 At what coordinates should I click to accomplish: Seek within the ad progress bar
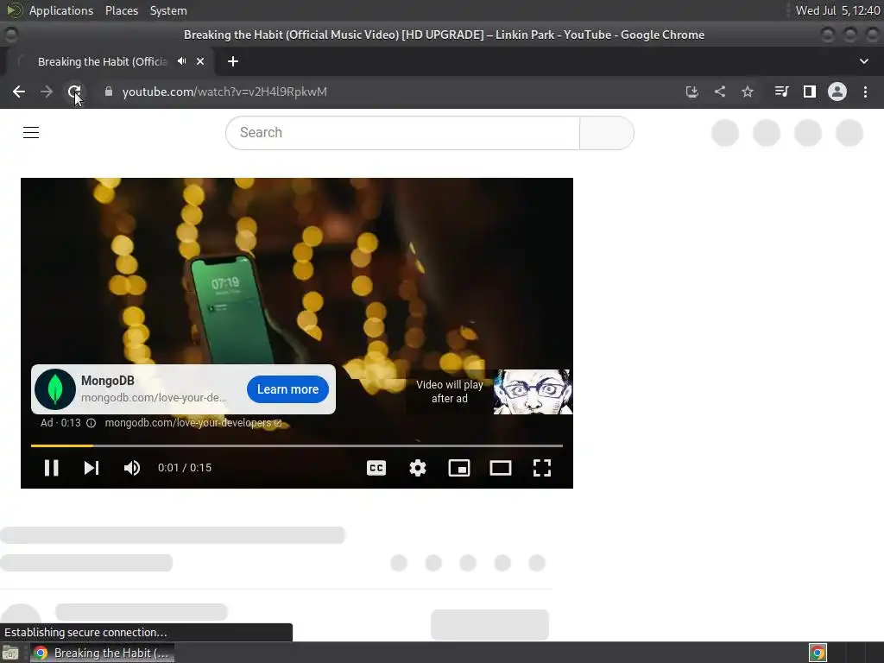tap(297, 445)
